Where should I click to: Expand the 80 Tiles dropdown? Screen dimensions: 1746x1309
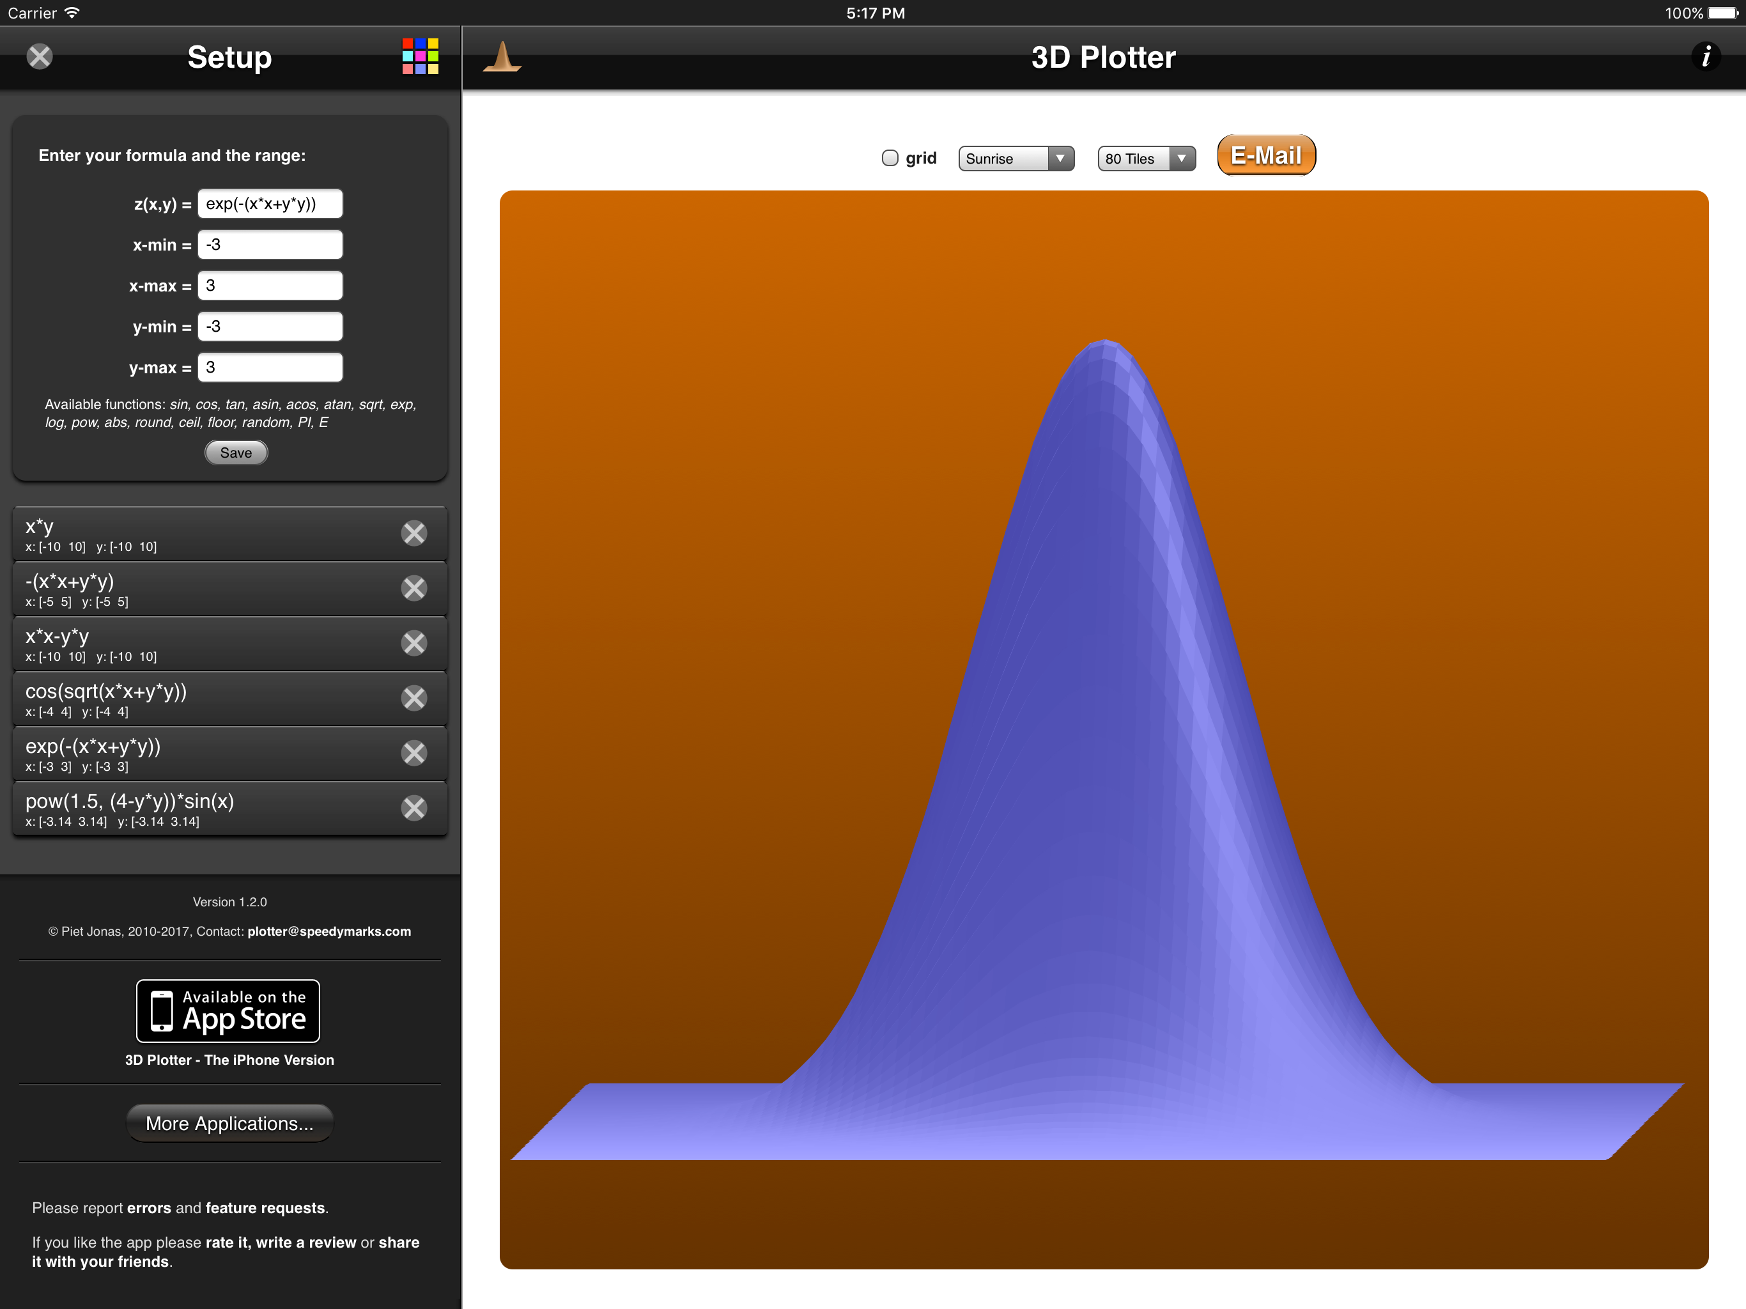(x=1145, y=159)
